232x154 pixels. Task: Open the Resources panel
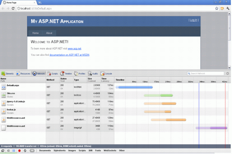23,73
